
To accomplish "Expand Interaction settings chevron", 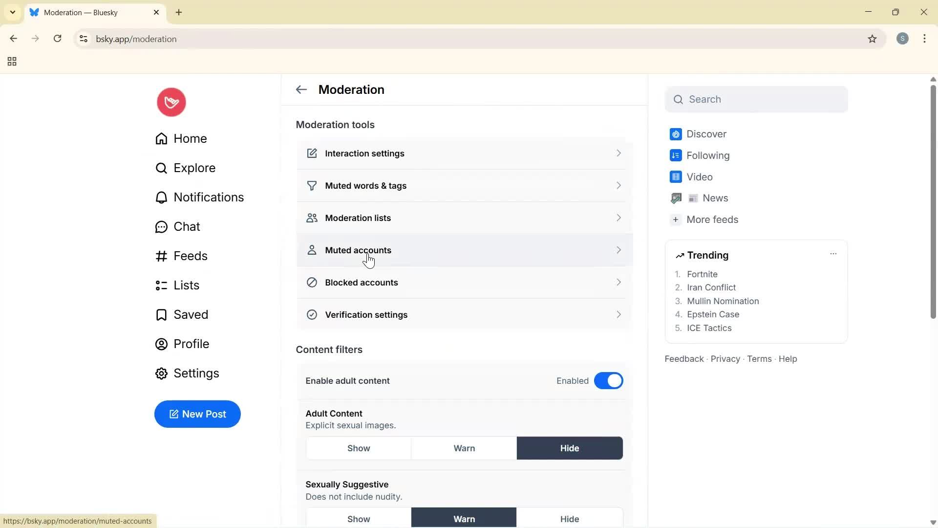I will (618, 153).
